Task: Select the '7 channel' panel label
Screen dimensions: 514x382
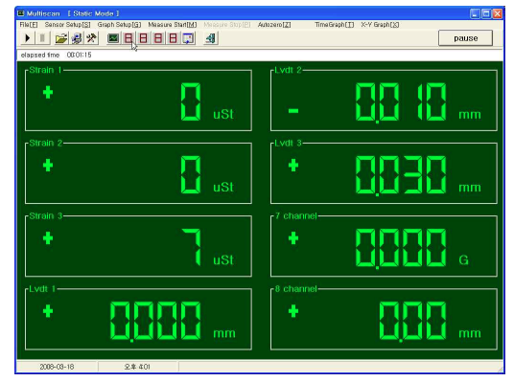Action: tap(296, 216)
